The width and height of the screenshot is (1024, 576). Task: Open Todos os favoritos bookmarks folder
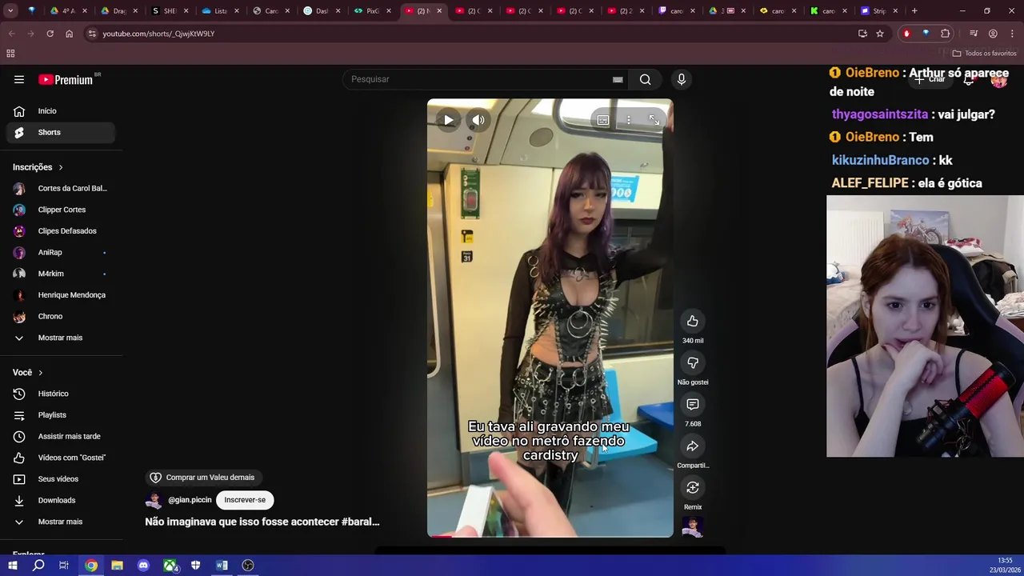[x=984, y=53]
